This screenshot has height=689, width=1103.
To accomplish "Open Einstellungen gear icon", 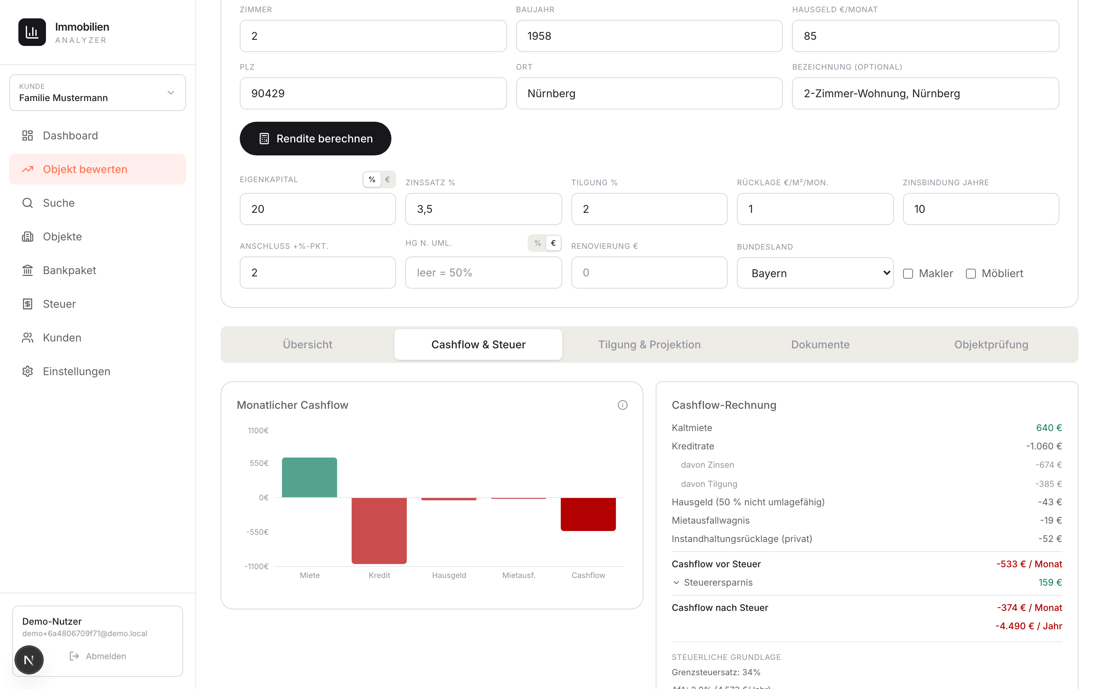I will pyautogui.click(x=27, y=371).
